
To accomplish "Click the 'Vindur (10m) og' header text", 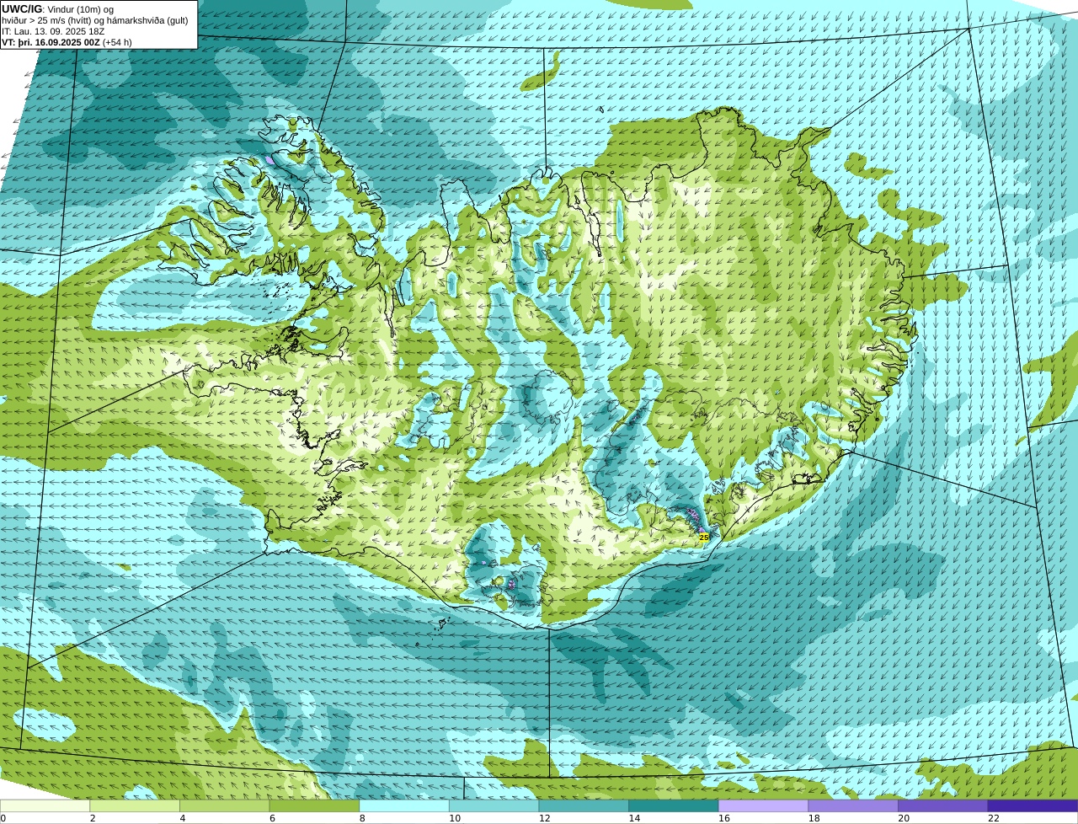I will click(x=81, y=9).
